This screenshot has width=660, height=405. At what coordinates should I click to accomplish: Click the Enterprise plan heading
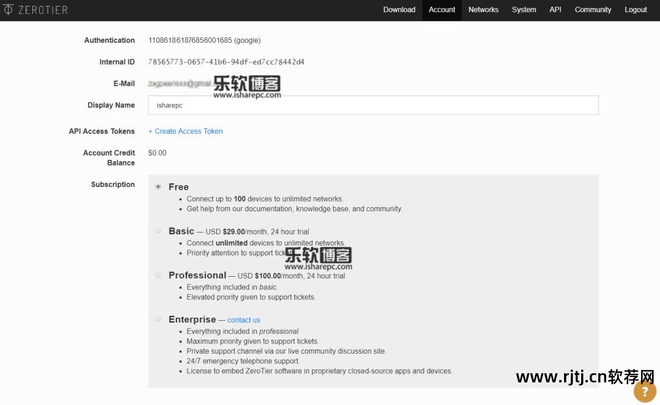coord(193,319)
